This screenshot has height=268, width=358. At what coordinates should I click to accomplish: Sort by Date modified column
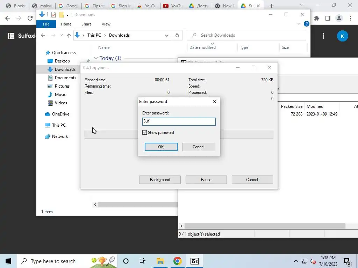(202, 47)
